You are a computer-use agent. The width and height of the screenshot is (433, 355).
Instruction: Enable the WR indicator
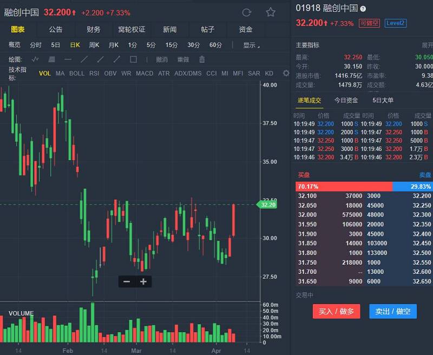click(126, 74)
